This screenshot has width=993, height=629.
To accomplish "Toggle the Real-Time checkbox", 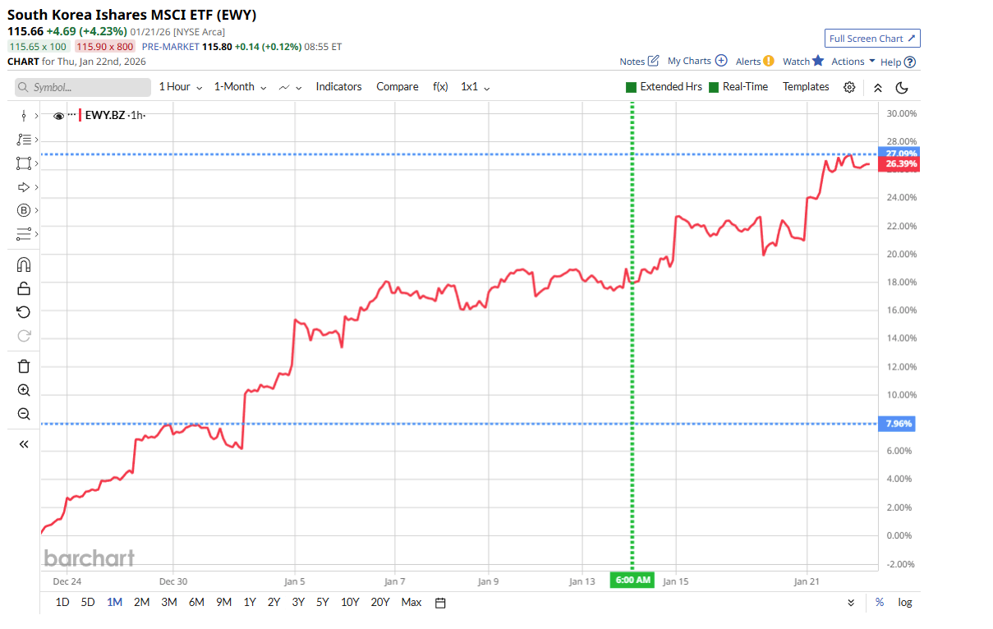I will click(714, 87).
